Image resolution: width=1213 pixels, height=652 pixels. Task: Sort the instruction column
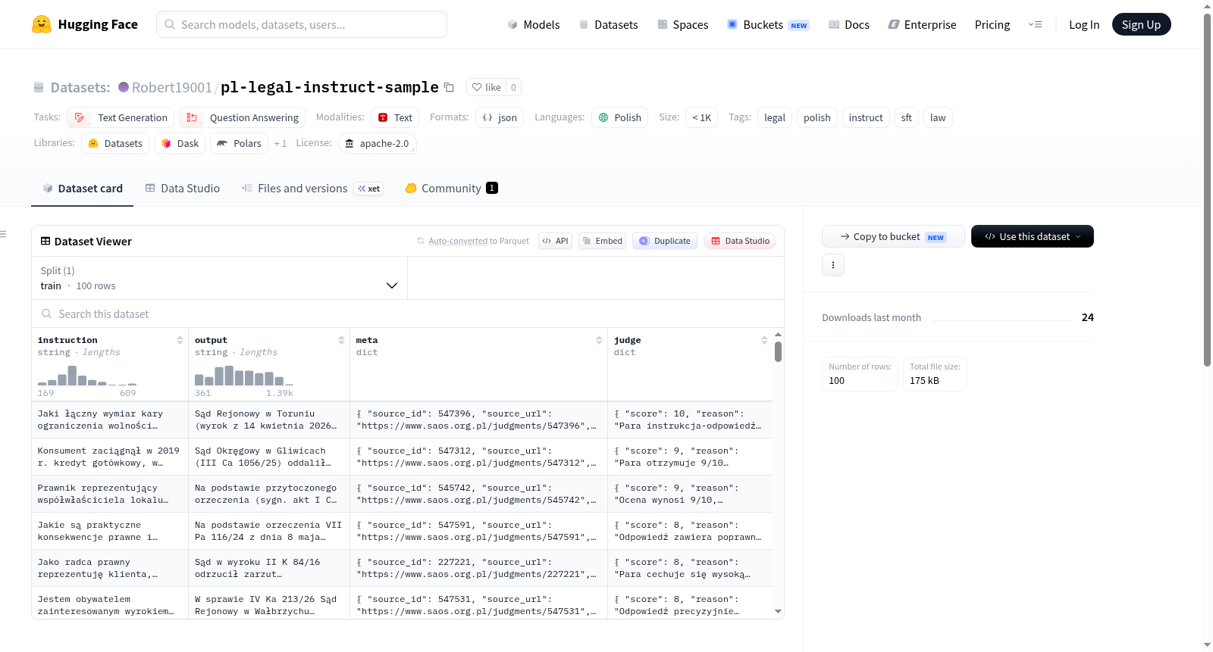coord(180,340)
